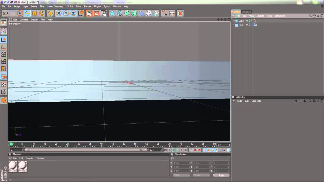Select the Floor object in Object Manager
This screenshot has width=324, height=182.
pos(241,25)
